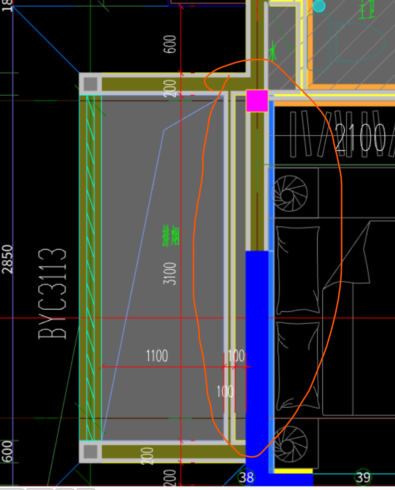Click the green 排烟 smoke exhaust label
The image size is (395, 490).
pyautogui.click(x=171, y=236)
